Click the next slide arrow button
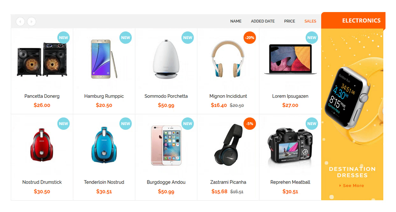 tap(31, 21)
